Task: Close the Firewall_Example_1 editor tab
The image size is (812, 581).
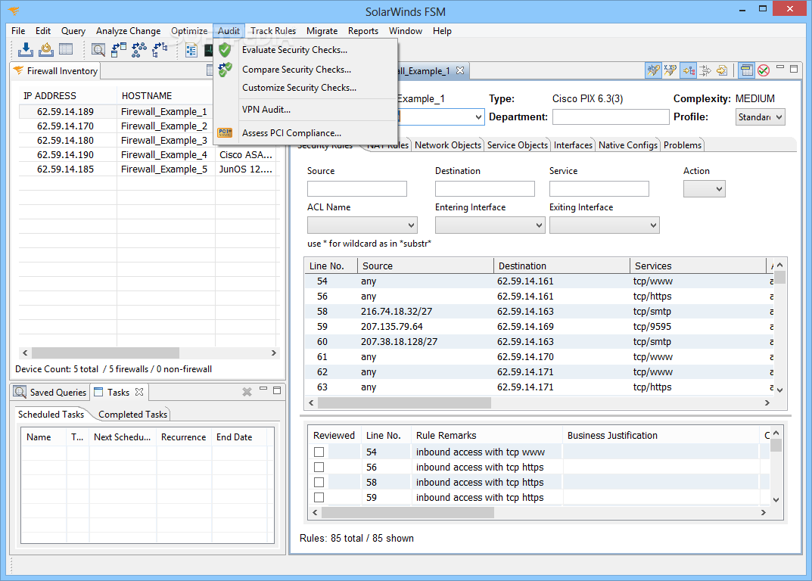Action: tap(460, 70)
